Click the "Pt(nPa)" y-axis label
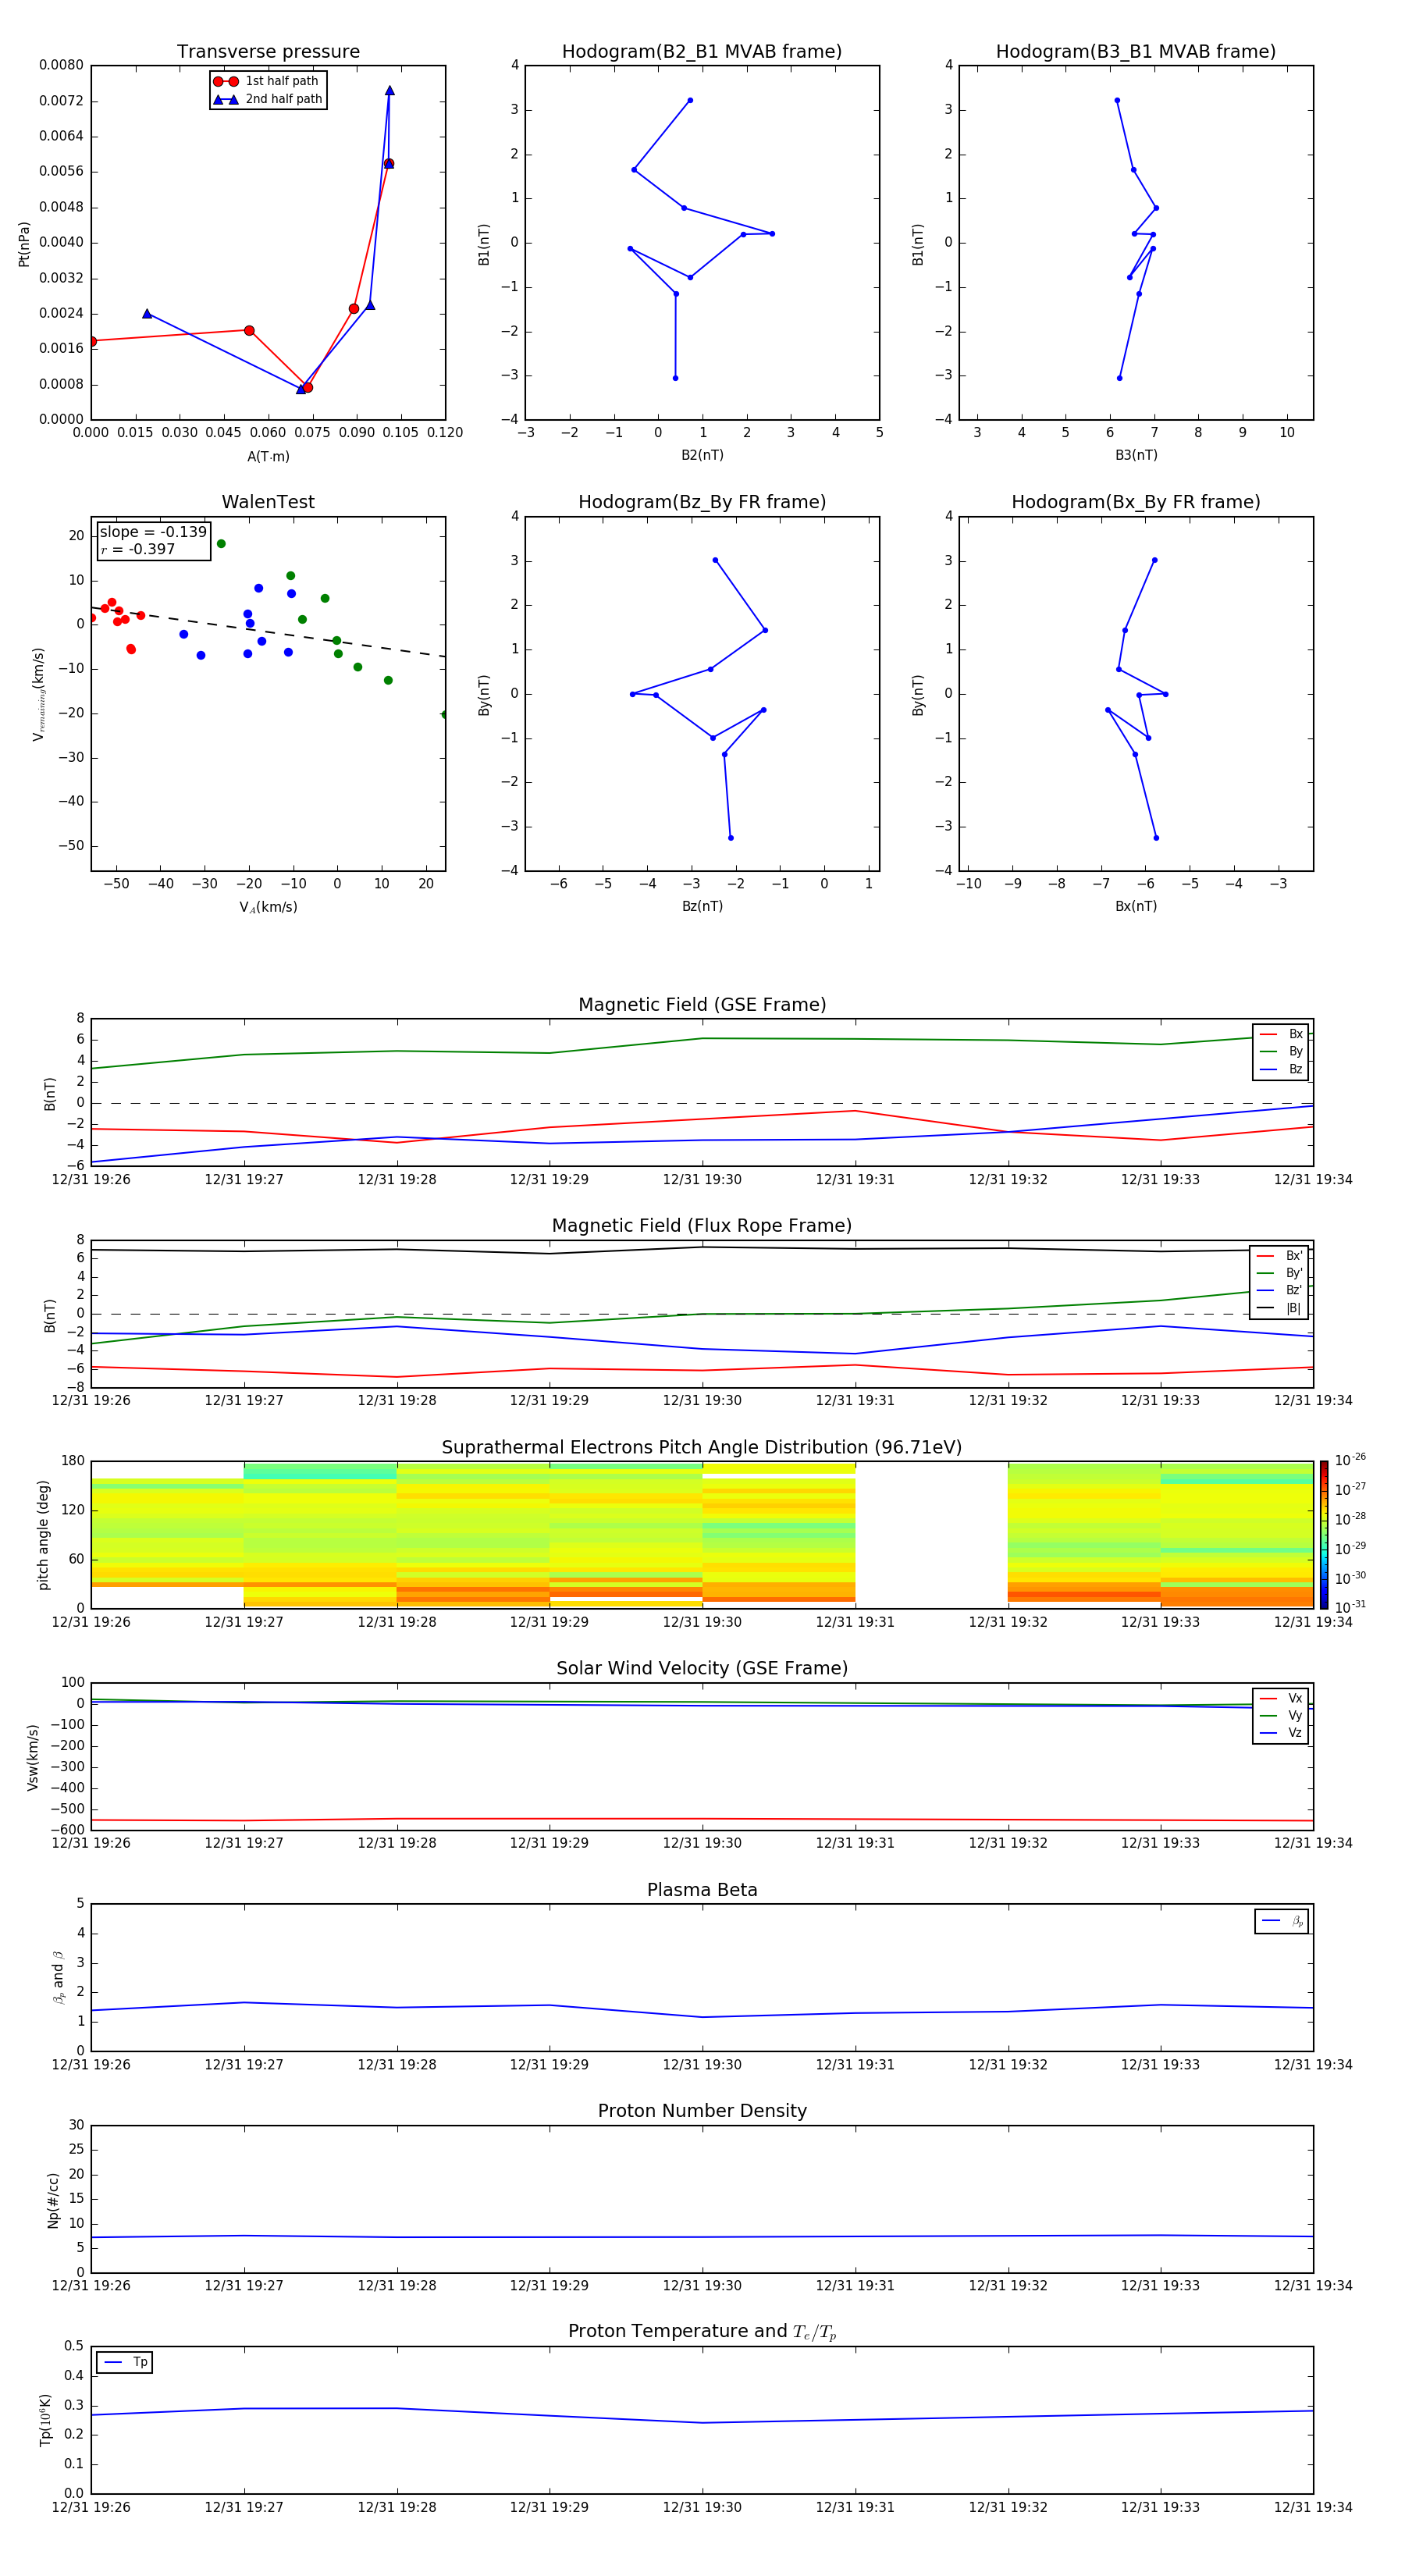 coord(24,243)
